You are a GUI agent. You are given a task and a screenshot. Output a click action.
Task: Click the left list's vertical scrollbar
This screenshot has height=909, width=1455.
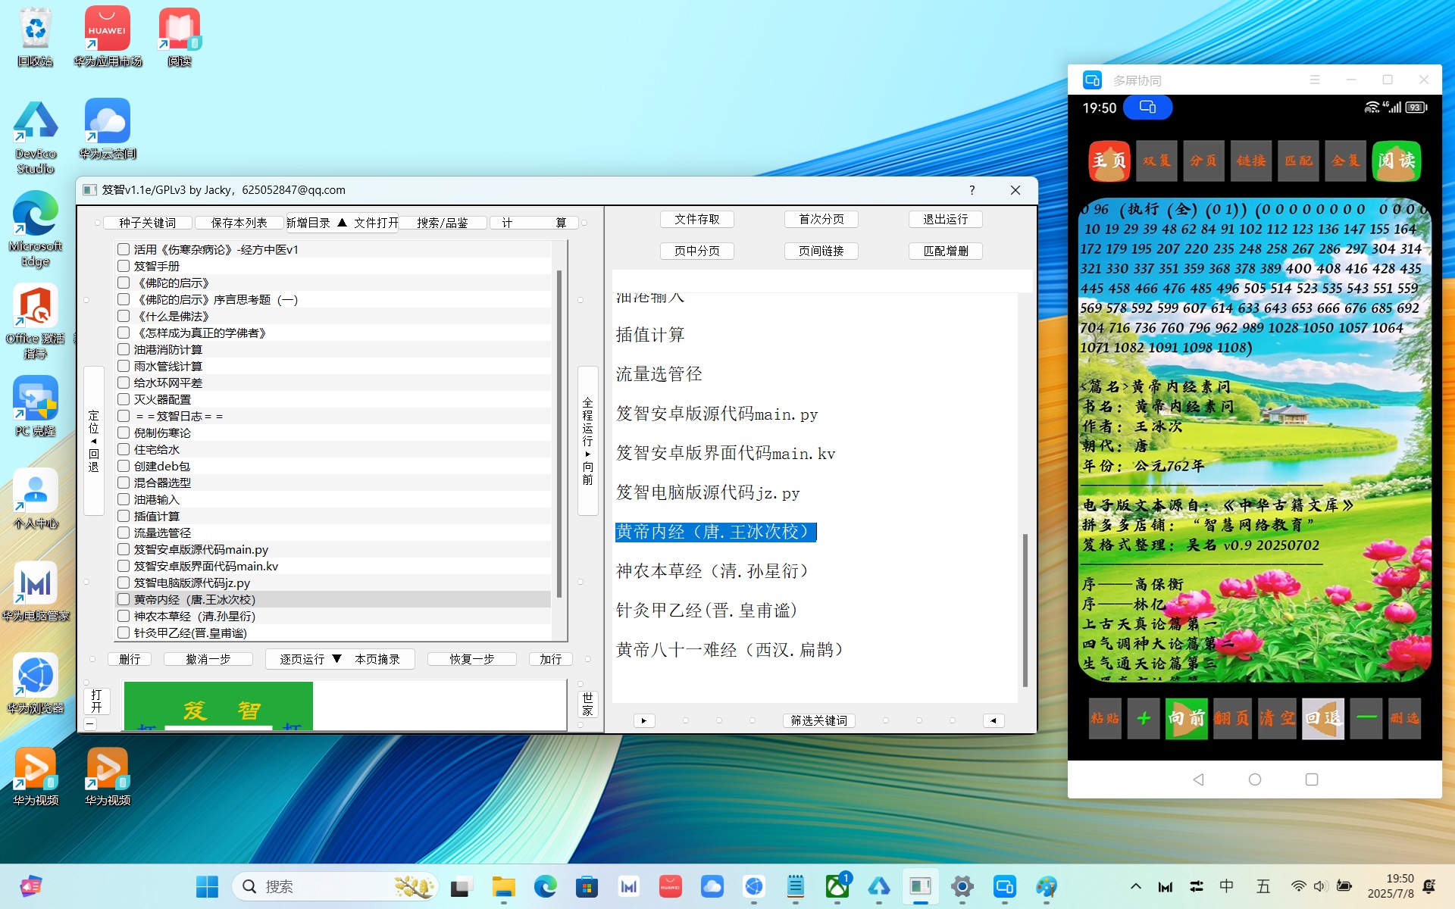click(x=559, y=433)
